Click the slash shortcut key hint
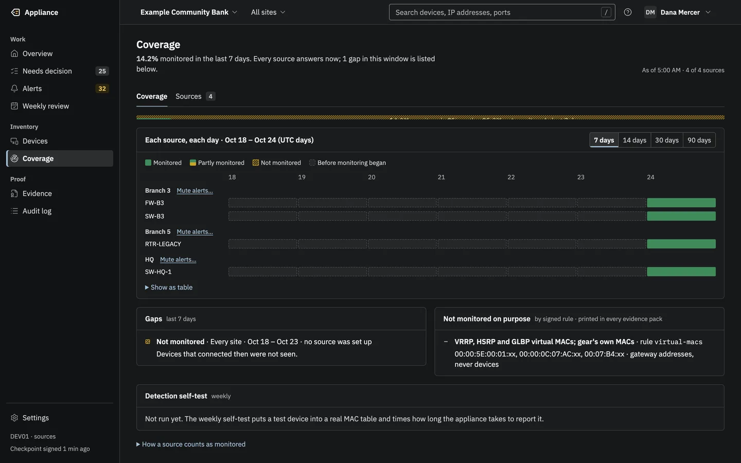Viewport: 741px width, 463px height. [606, 12]
